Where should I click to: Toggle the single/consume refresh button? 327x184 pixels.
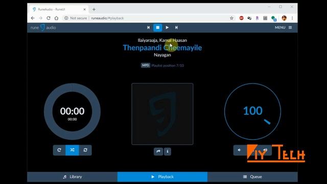tap(85, 150)
